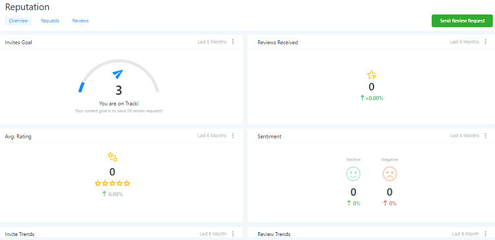Image resolution: width=495 pixels, height=240 pixels.
Task: Switch to the Requests tab
Action: [50, 21]
